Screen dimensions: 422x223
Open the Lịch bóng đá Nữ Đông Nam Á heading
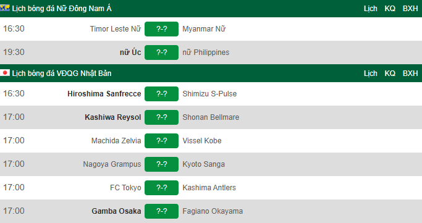(62, 9)
